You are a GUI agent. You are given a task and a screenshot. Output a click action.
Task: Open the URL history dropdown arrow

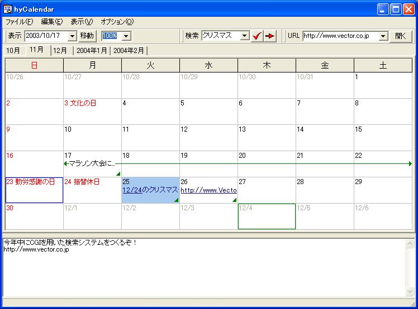tap(383, 36)
